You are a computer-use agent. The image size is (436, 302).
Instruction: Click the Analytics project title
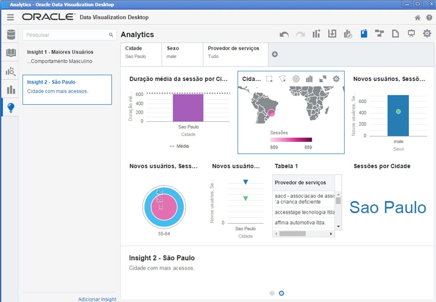137,35
